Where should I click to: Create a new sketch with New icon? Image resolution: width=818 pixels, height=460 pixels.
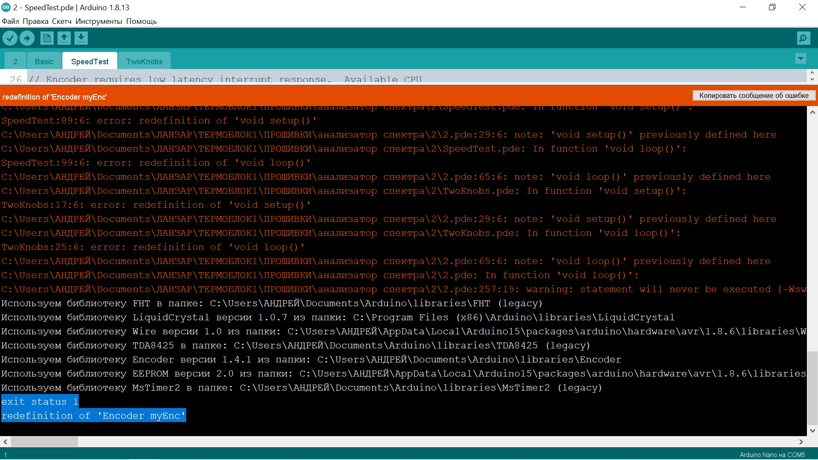pos(47,38)
